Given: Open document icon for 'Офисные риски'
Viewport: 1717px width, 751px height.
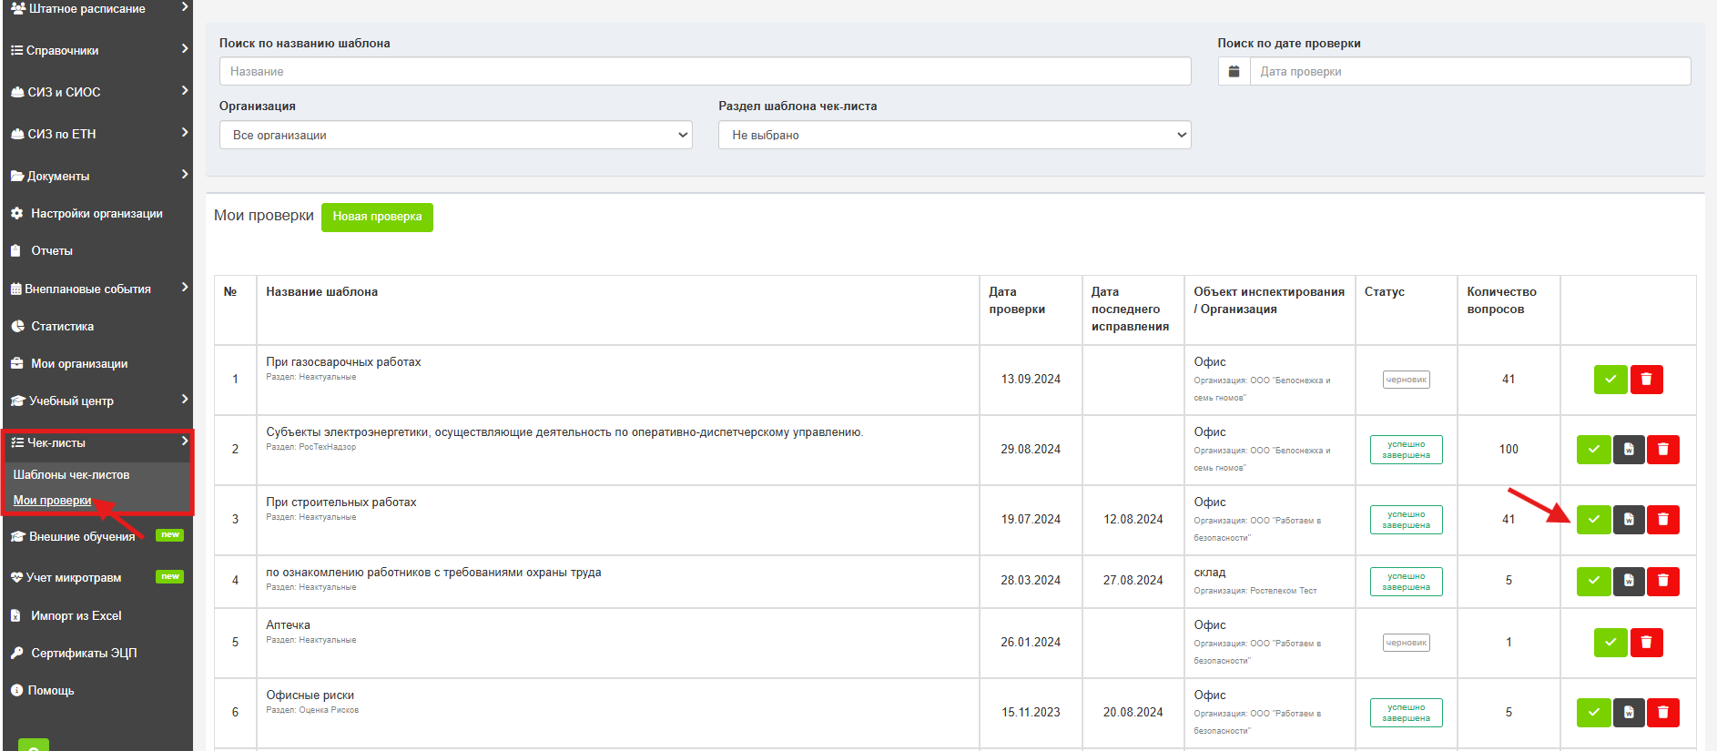Looking at the screenshot, I should [1629, 713].
